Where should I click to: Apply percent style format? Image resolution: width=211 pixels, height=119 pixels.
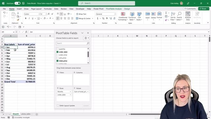click(103, 19)
